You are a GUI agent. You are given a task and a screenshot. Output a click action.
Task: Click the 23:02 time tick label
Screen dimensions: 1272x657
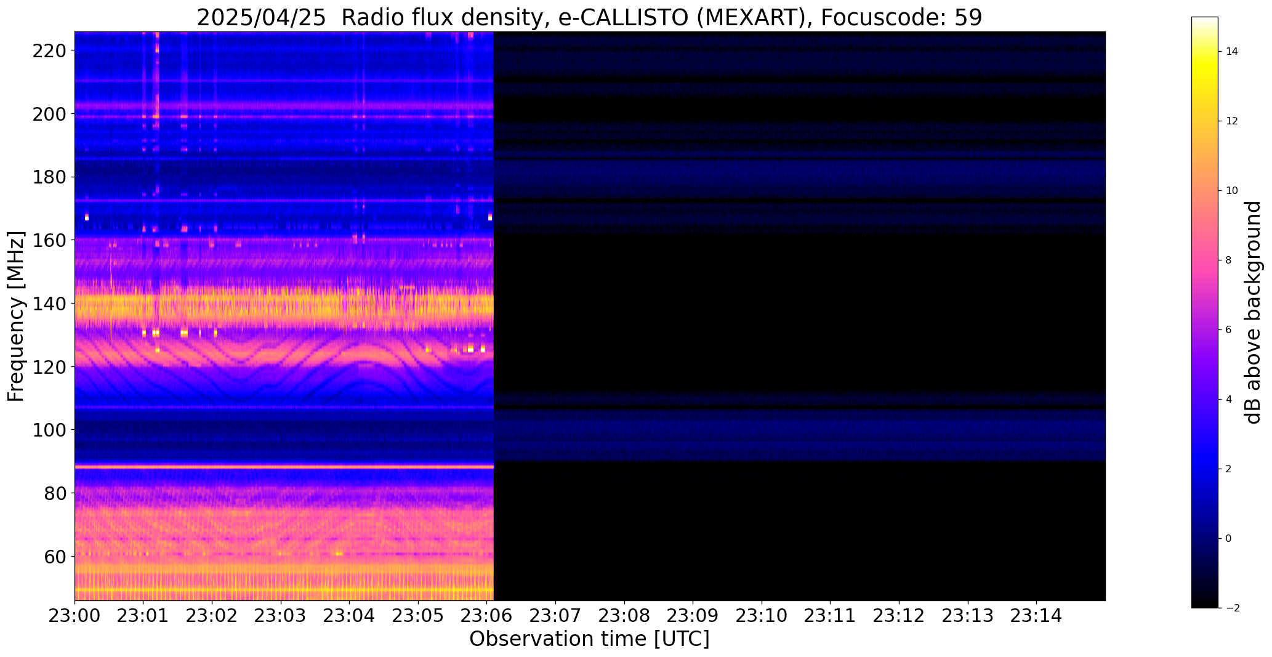point(212,616)
